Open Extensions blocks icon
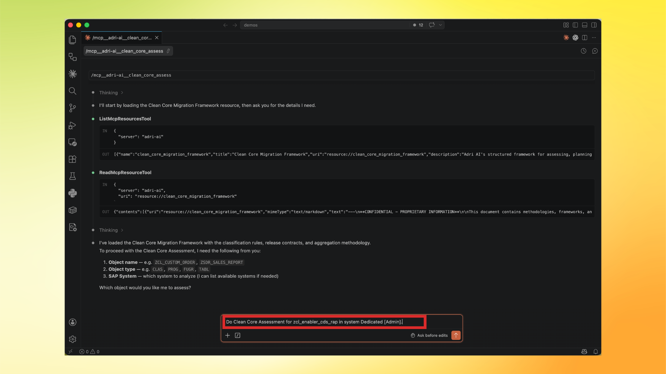Viewport: 666px width, 374px height. click(x=72, y=159)
